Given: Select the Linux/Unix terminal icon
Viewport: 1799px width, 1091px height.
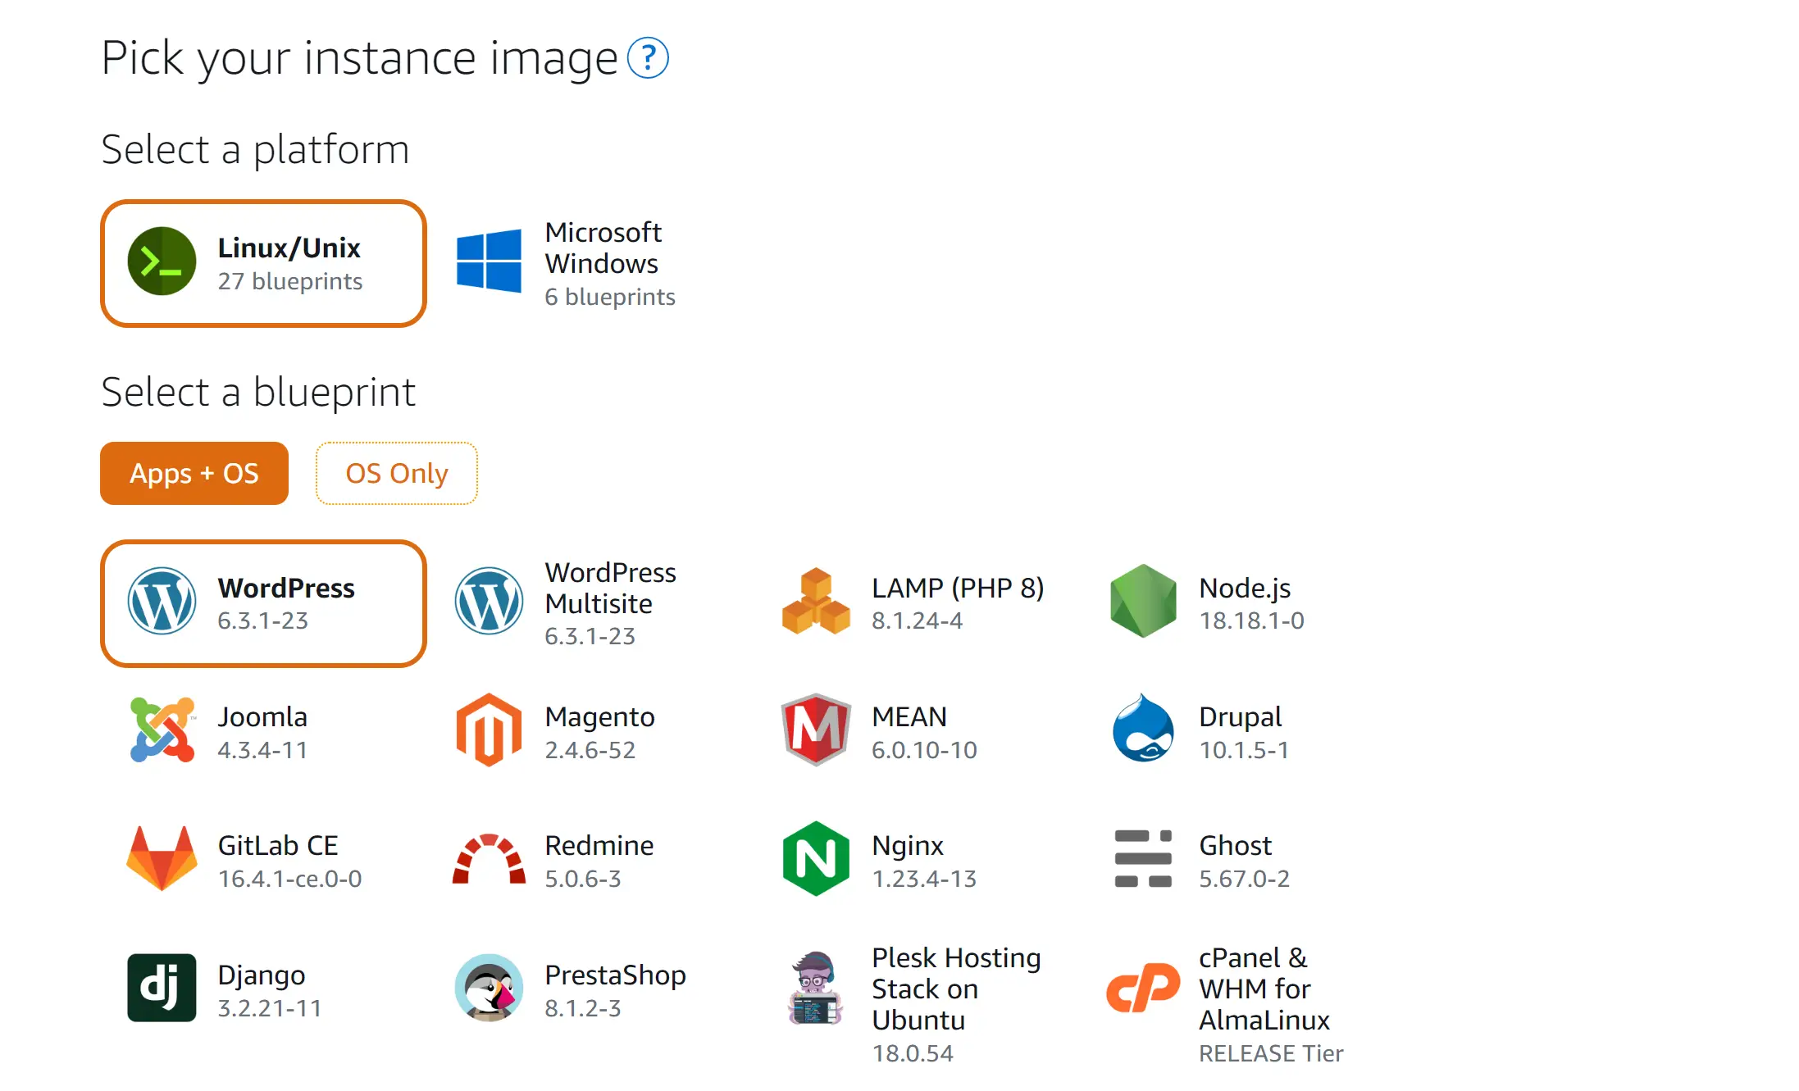Looking at the screenshot, I should [x=162, y=261].
